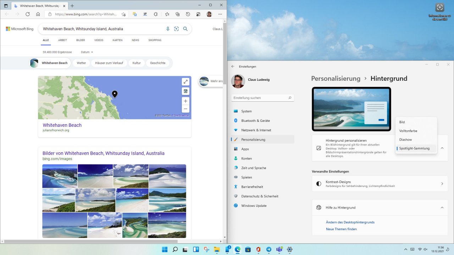Expand the Bing map to fullscreen
The width and height of the screenshot is (454, 255).
(x=186, y=82)
